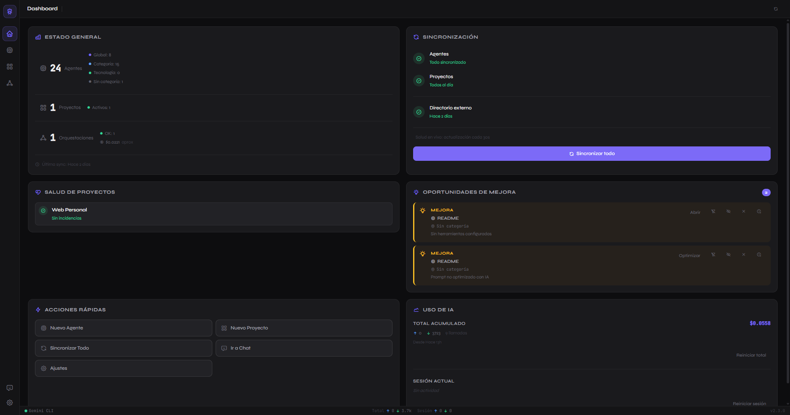Click Sincronizar Todo quick action
This screenshot has height=415, width=790.
click(123, 348)
